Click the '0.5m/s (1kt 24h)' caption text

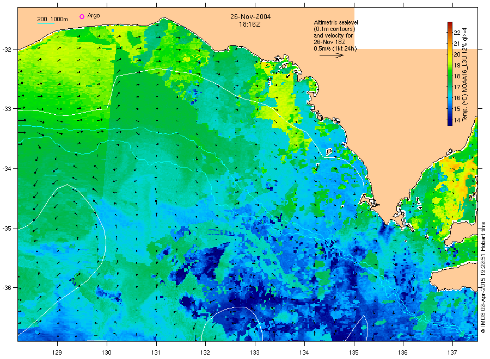tap(335, 48)
